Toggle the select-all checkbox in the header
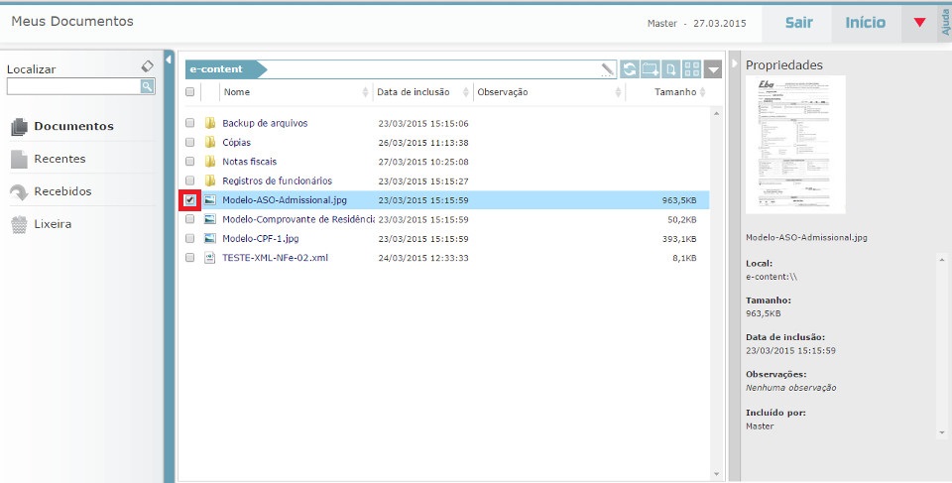The height and width of the screenshot is (483, 952). pyautogui.click(x=189, y=92)
